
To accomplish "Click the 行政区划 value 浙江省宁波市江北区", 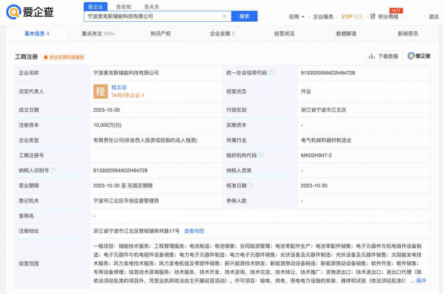I will click(x=324, y=110).
